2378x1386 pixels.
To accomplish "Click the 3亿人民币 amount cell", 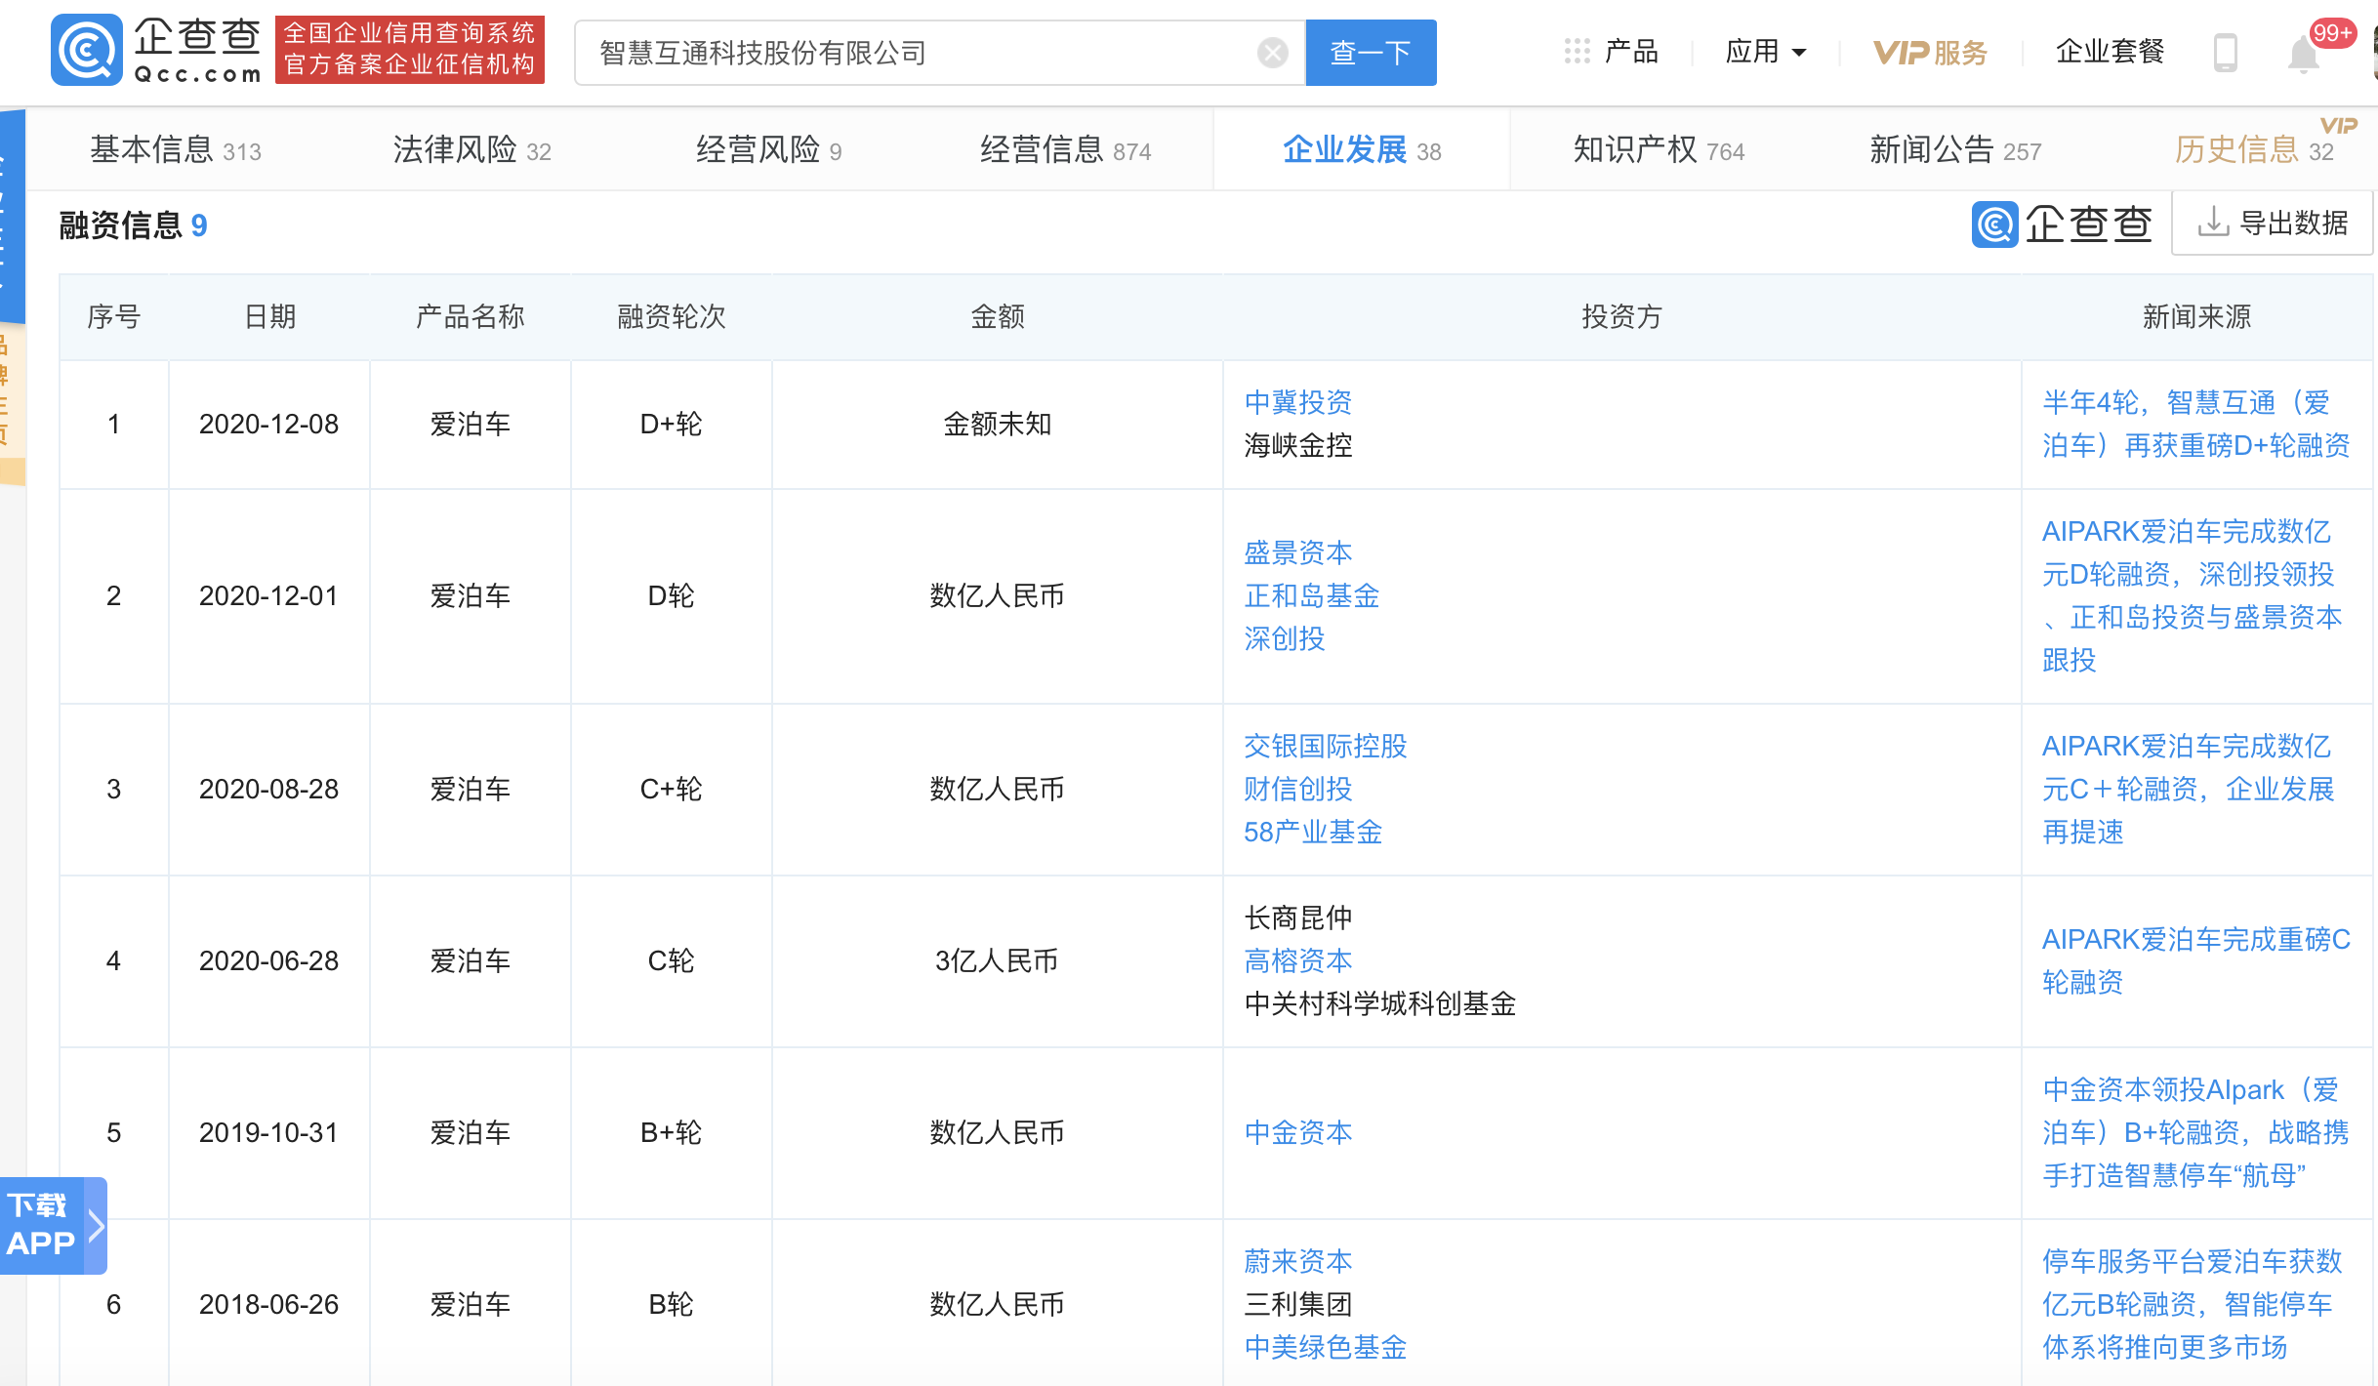I will (997, 960).
